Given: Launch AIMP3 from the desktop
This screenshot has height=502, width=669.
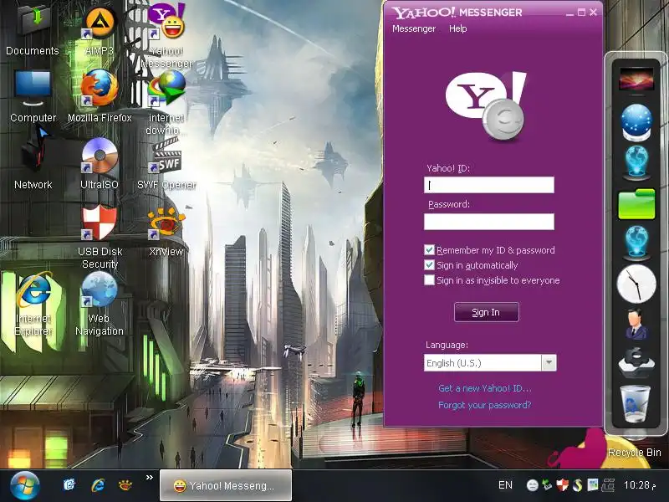Looking at the screenshot, I should (100, 23).
